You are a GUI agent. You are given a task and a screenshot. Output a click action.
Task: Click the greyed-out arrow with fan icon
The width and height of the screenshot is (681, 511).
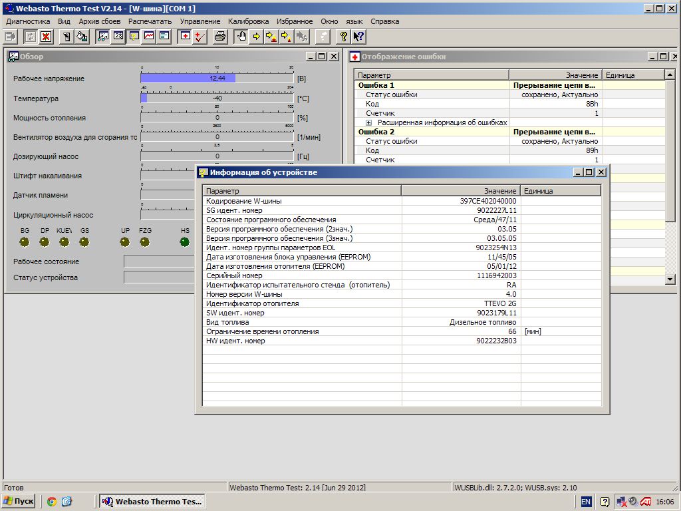tap(302, 37)
